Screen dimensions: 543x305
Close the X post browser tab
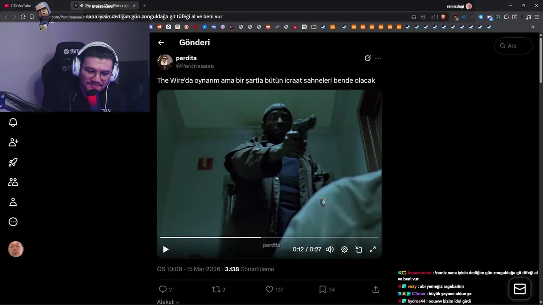point(134,6)
